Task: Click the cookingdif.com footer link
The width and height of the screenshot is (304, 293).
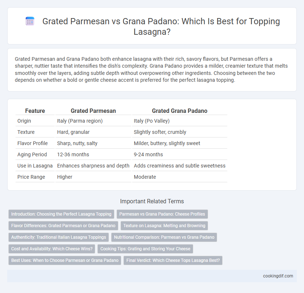Action: click(x=278, y=276)
